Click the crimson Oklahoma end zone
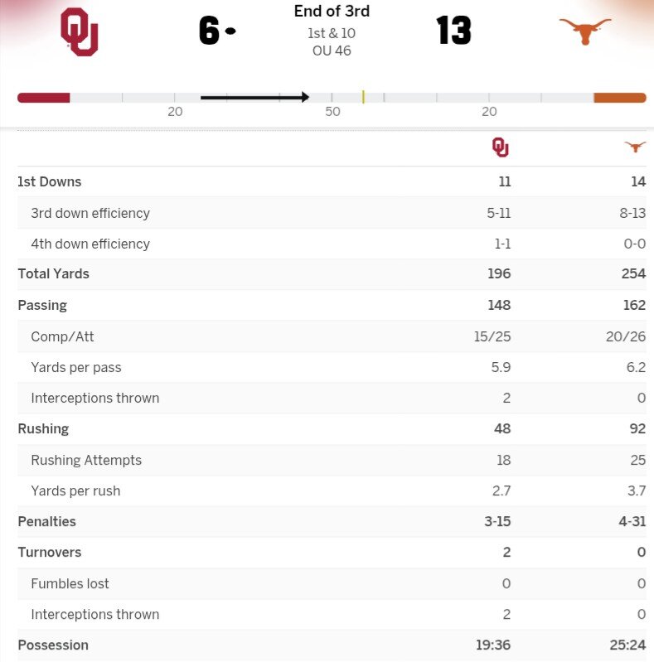Image resolution: width=654 pixels, height=662 pixels. 44,98
